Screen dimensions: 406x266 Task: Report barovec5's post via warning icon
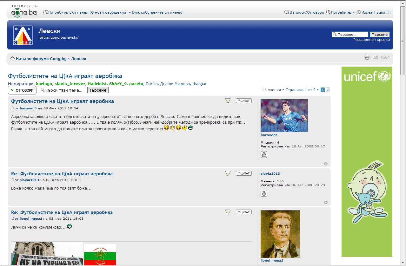(x=228, y=101)
